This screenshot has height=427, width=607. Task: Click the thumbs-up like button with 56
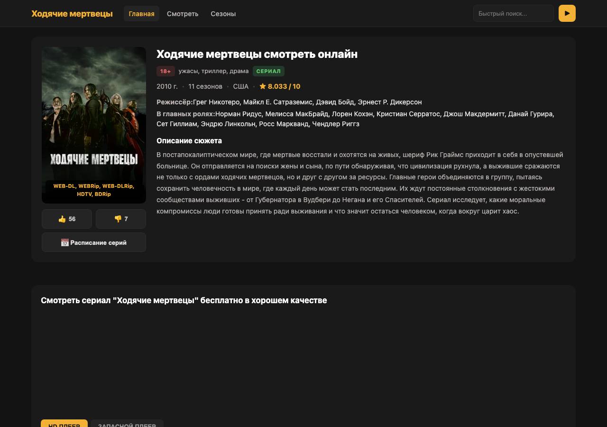pyautogui.click(x=67, y=219)
